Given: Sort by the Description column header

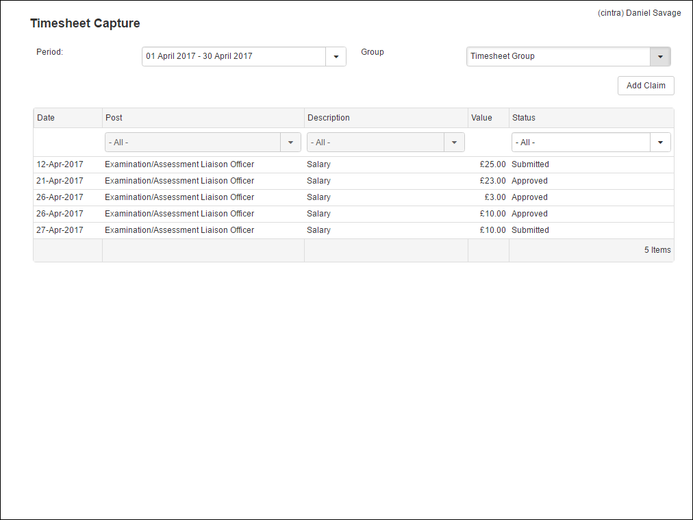Looking at the screenshot, I should (x=386, y=118).
